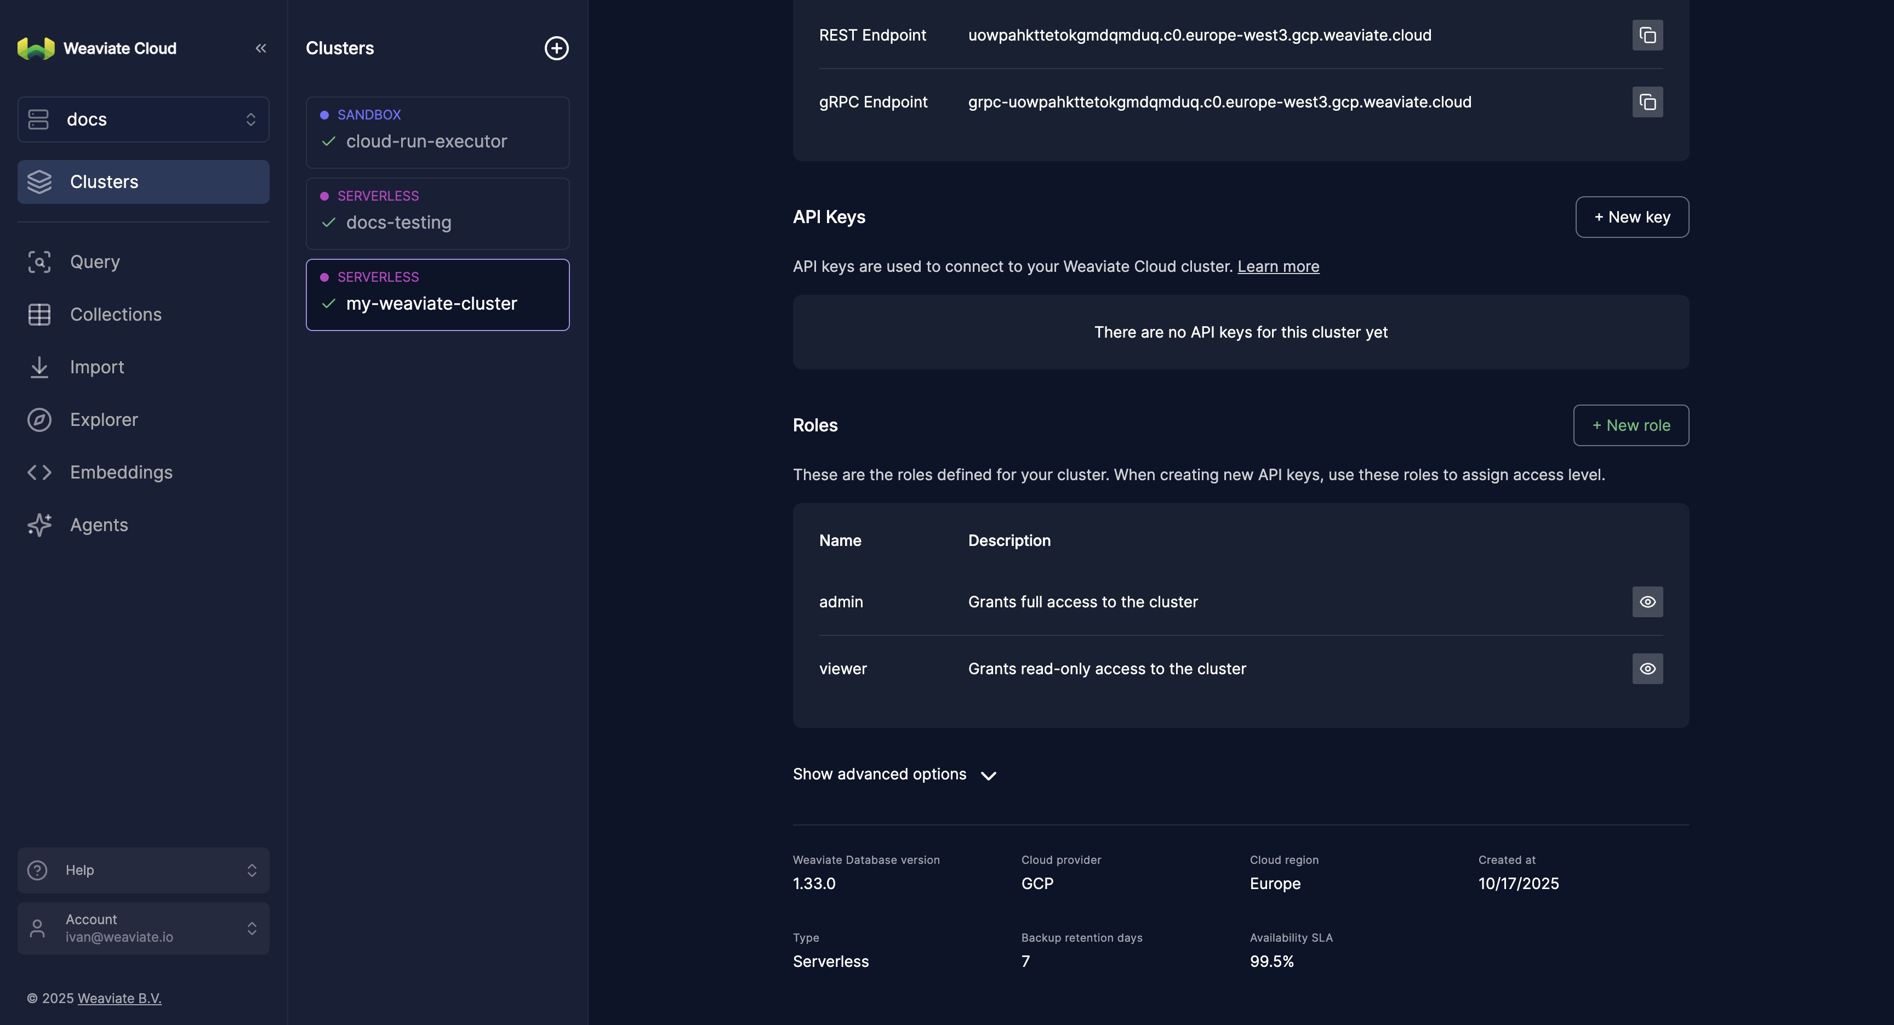Viewport: 1894px width, 1025px height.
Task: View the viewer role details
Action: tap(1647, 669)
